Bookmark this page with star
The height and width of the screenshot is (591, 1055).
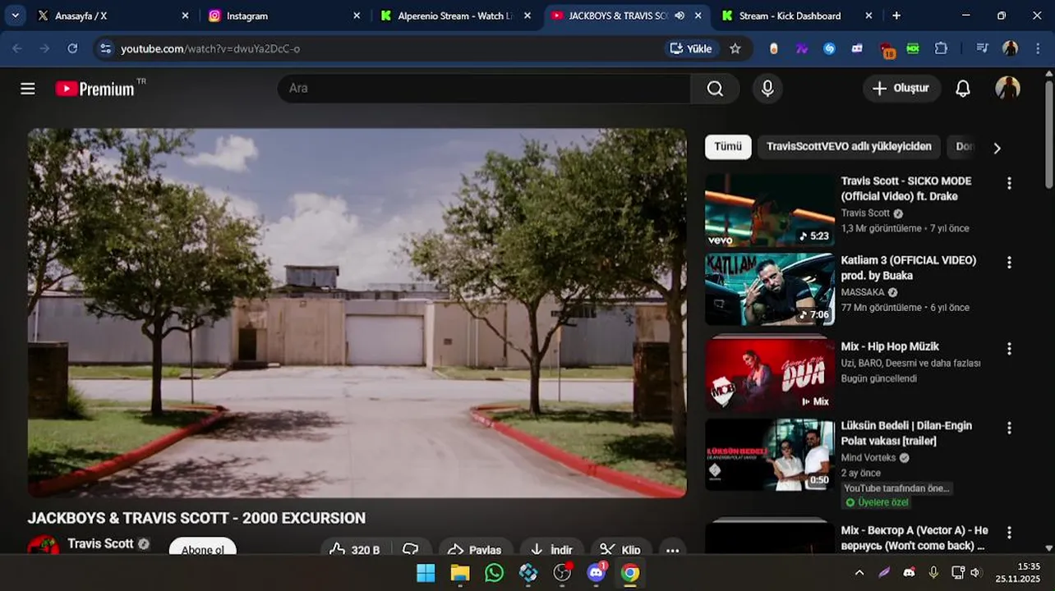tap(735, 48)
